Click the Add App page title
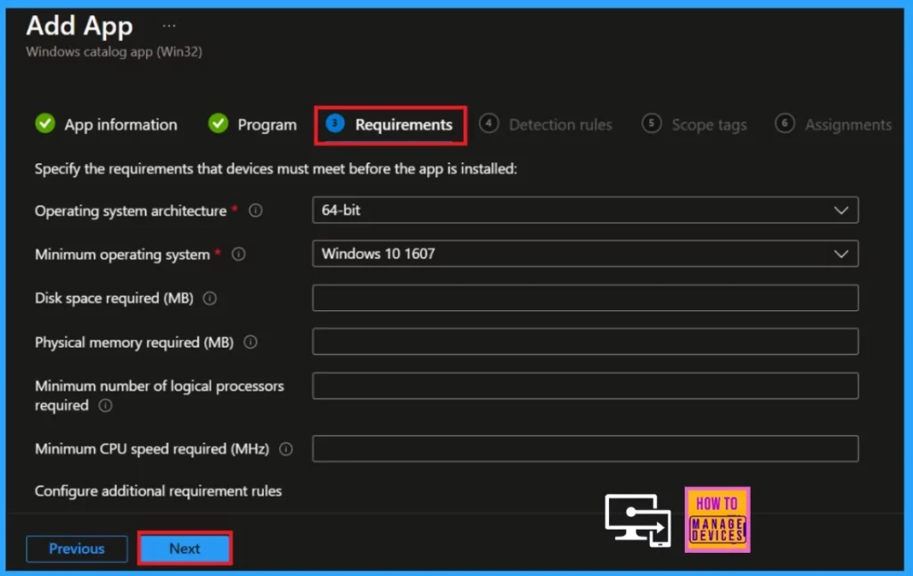 click(79, 27)
